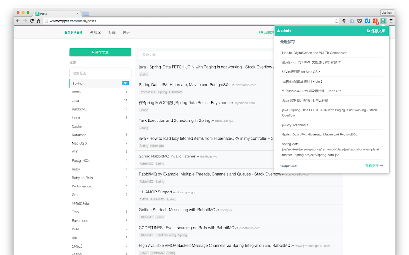The width and height of the screenshot is (409, 255).
Task: Open a new tab
Action: point(85,14)
